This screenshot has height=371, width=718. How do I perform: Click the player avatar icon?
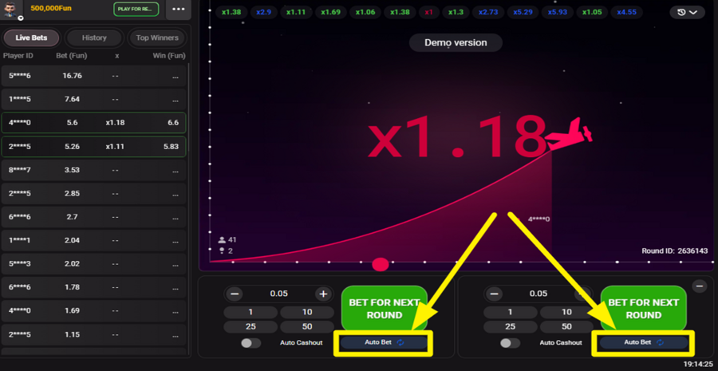click(10, 11)
